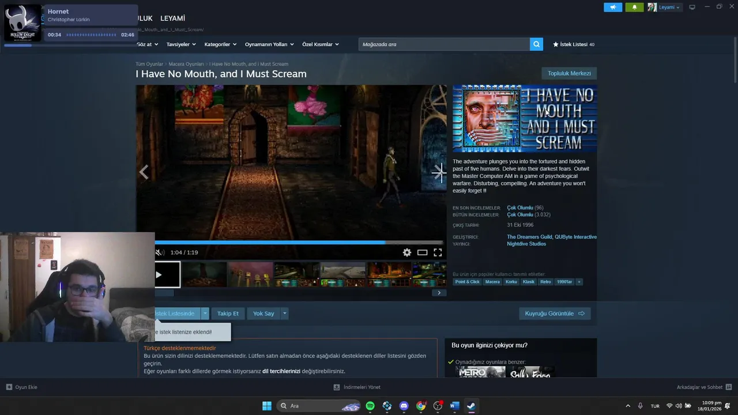This screenshot has height=415, width=738.
Task: Select the Retro tag
Action: click(545, 282)
